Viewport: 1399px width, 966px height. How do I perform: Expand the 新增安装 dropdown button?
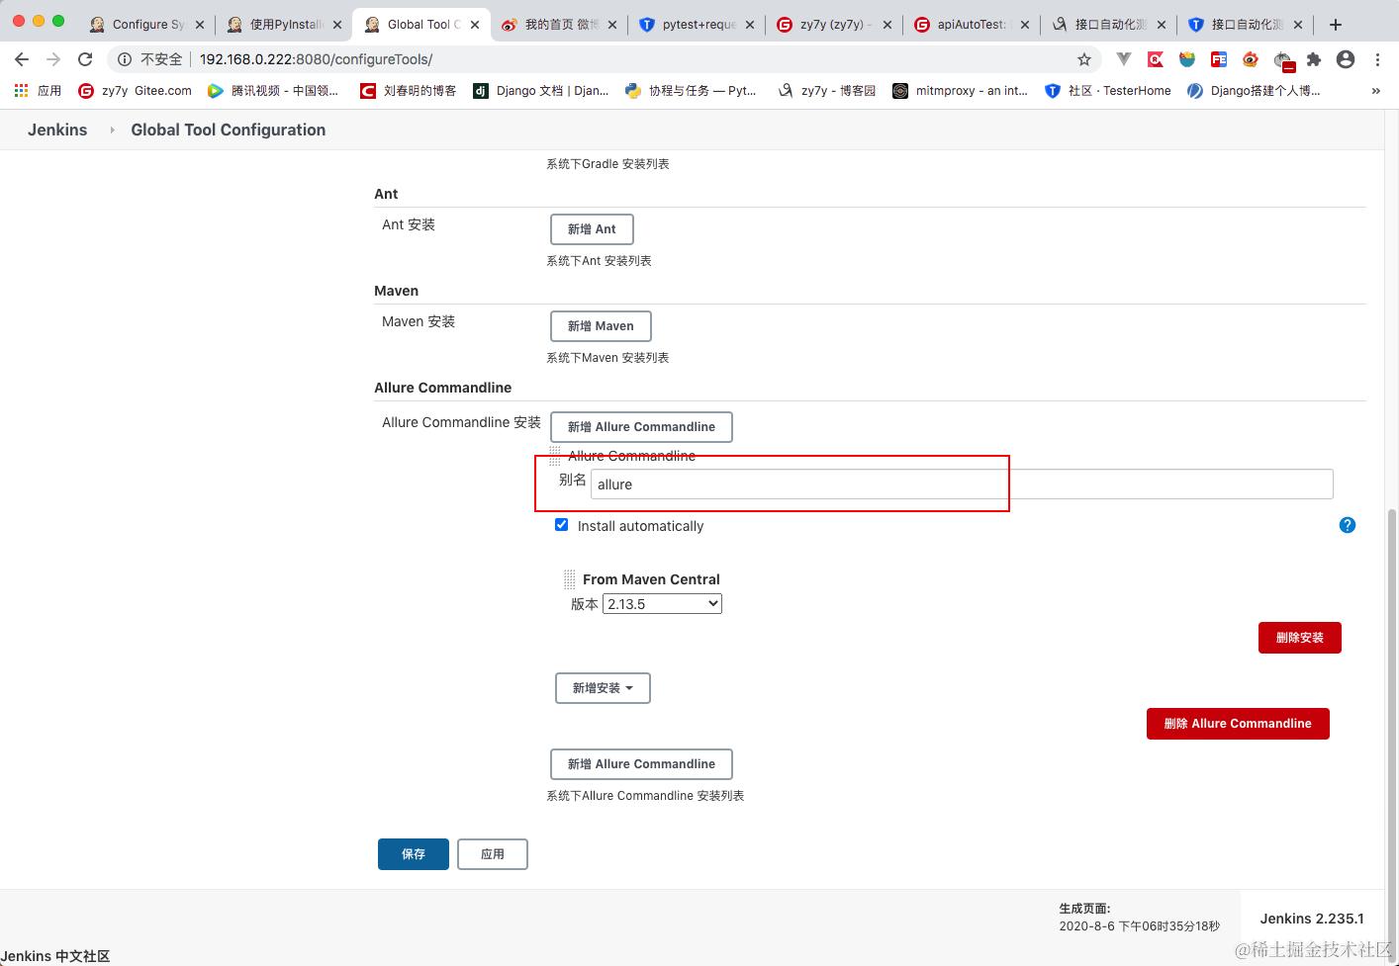tap(603, 688)
